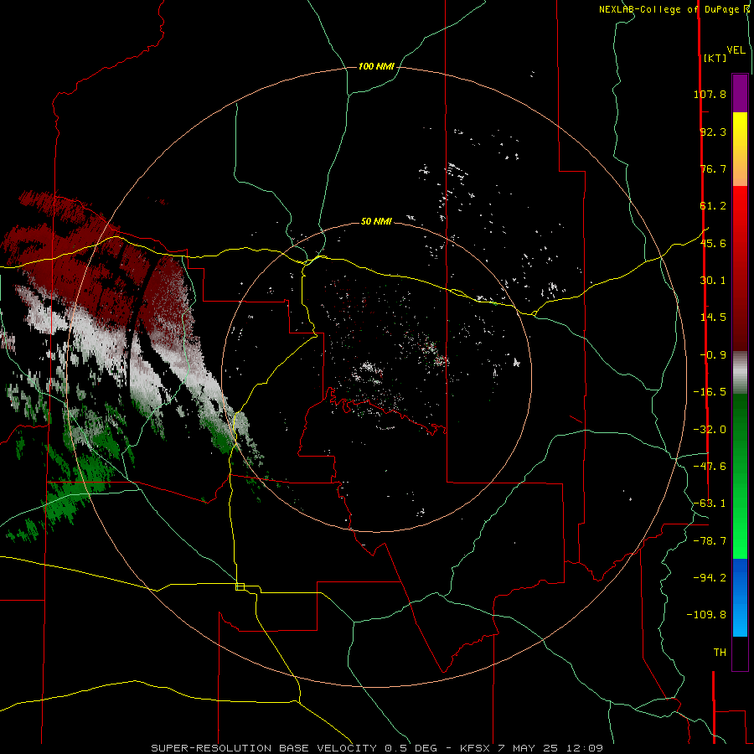The width and height of the screenshot is (754, 754).
Task: Click the "[KT]" units label
Action: pyautogui.click(x=715, y=58)
